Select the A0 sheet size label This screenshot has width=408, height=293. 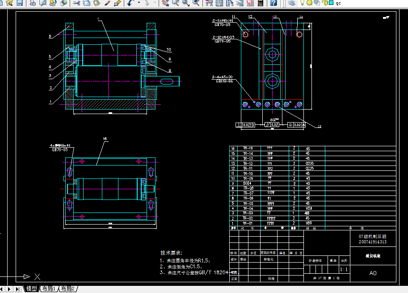coord(373,273)
